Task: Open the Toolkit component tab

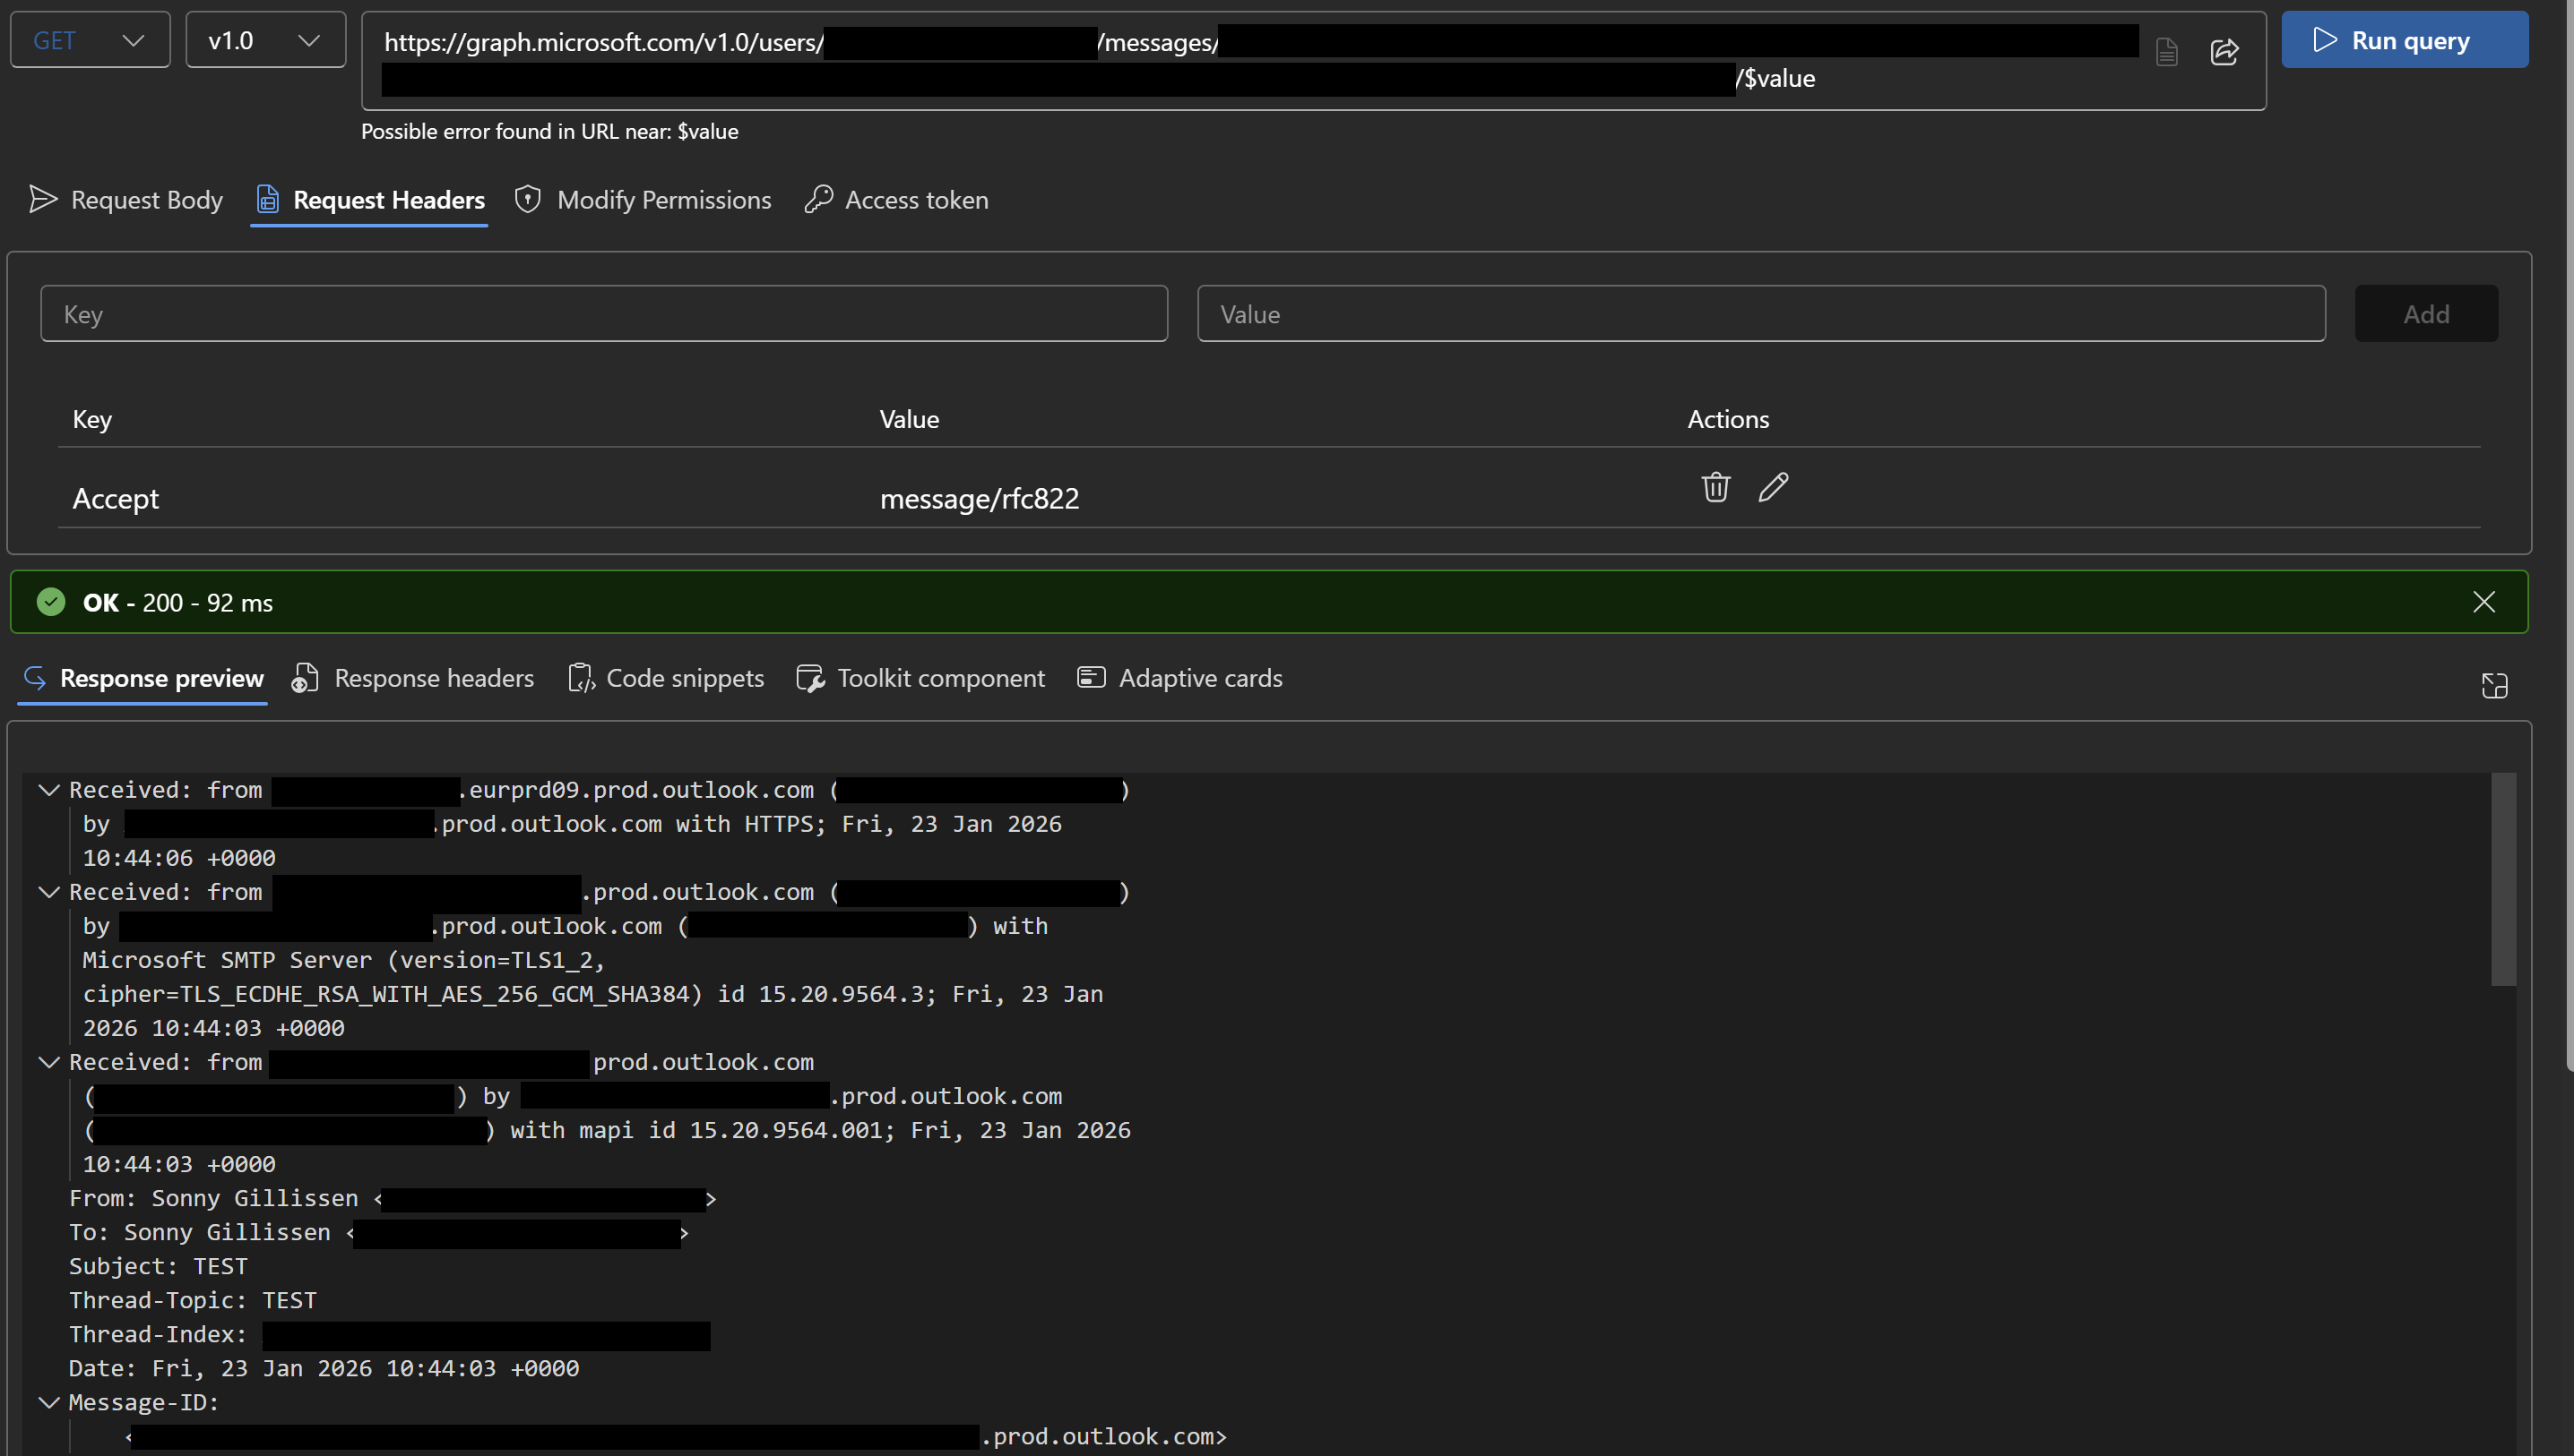Action: point(920,678)
